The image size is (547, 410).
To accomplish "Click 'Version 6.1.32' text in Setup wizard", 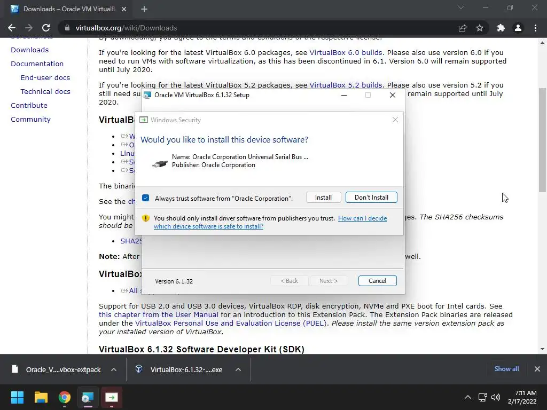I will (x=174, y=281).
